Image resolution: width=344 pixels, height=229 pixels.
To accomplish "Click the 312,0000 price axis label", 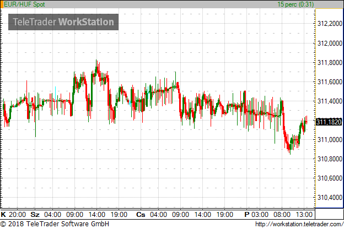I will click(x=330, y=43).
